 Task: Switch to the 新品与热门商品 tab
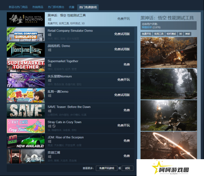(x=18, y=7)
